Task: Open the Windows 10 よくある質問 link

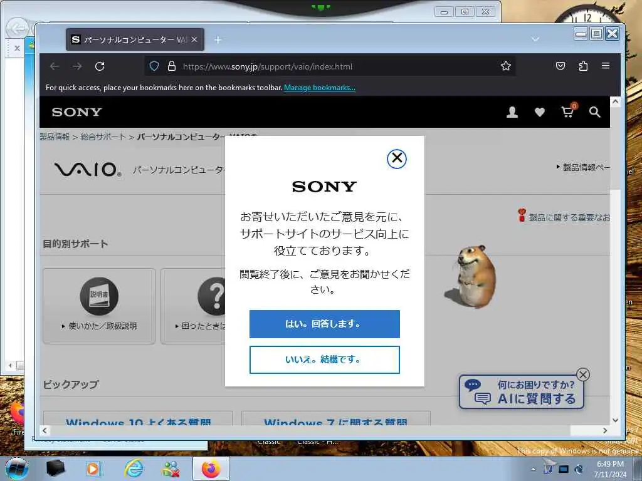Action: [138, 422]
